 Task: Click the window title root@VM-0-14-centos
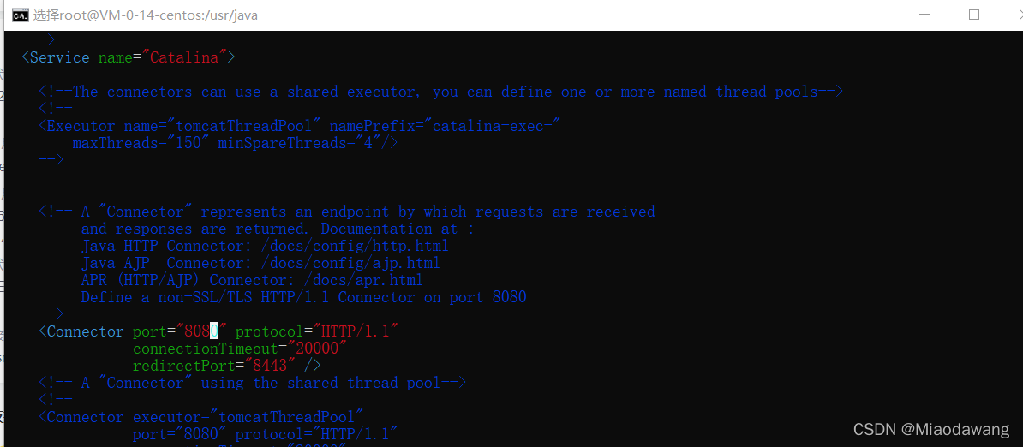(146, 15)
